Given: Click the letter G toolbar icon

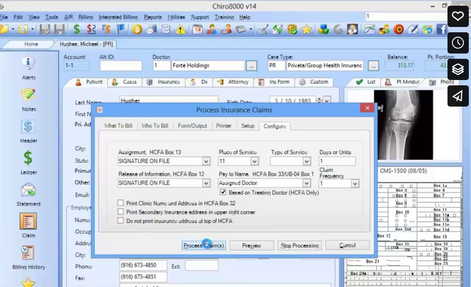Looking at the screenshot, I should [338, 29].
